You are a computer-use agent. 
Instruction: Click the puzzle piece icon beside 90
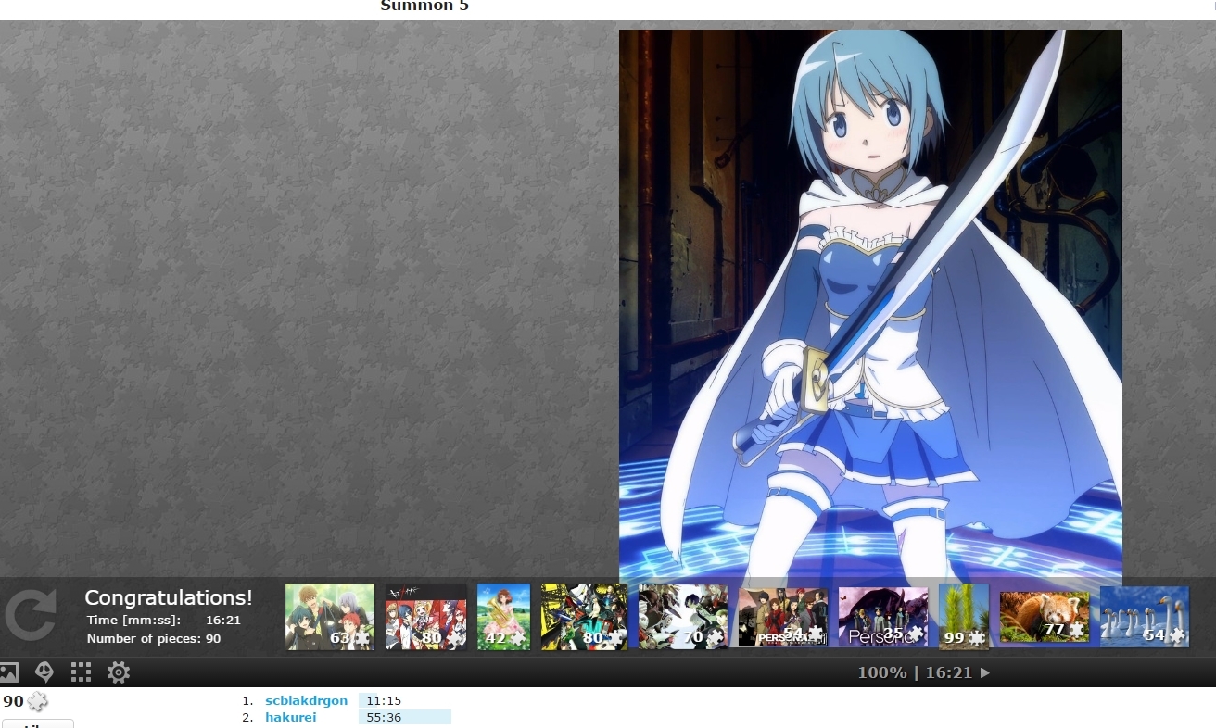click(x=38, y=701)
